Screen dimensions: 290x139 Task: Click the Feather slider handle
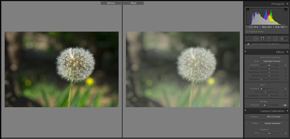coord(269,76)
